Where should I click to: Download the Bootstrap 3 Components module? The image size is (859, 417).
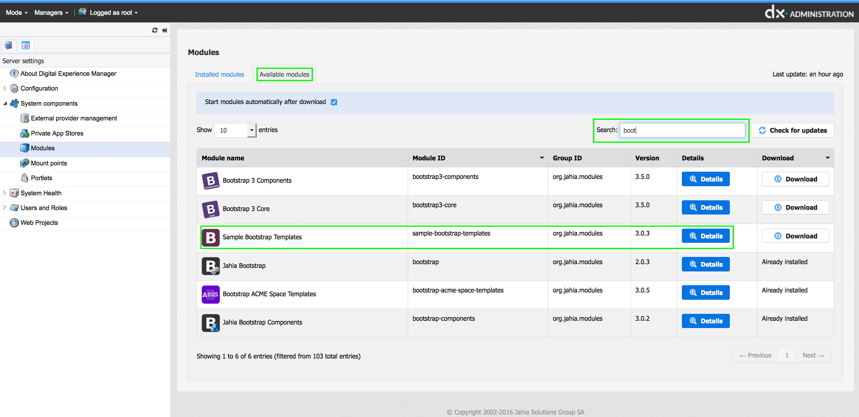pos(795,179)
